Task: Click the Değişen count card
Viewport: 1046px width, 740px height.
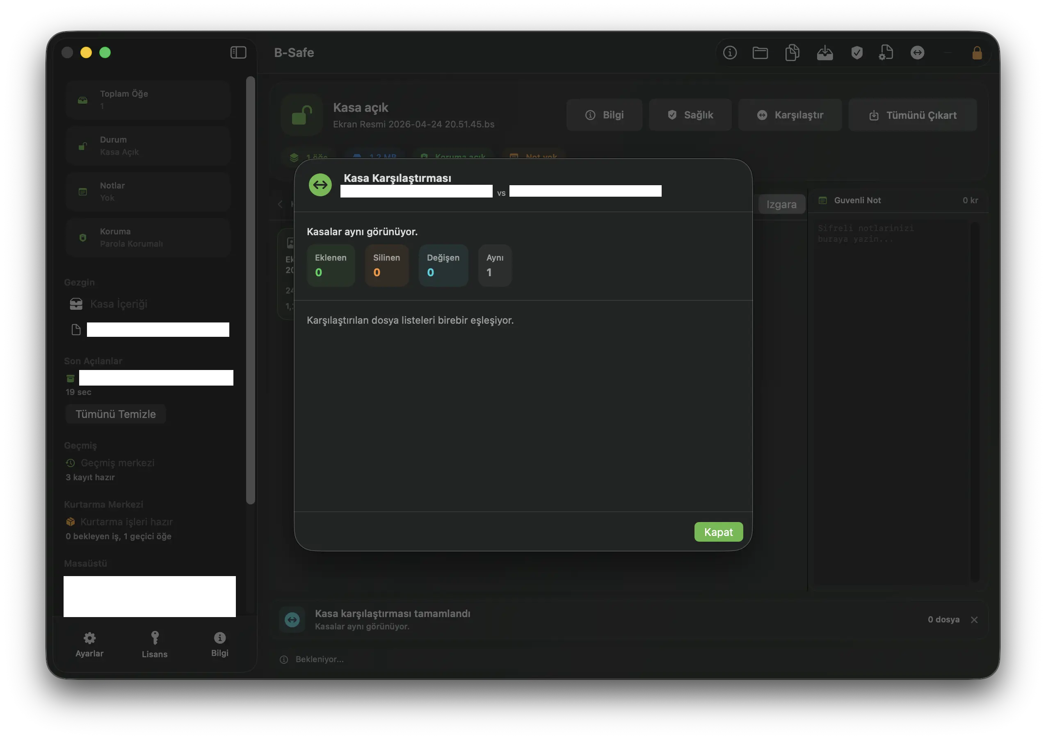Action: pos(443,266)
